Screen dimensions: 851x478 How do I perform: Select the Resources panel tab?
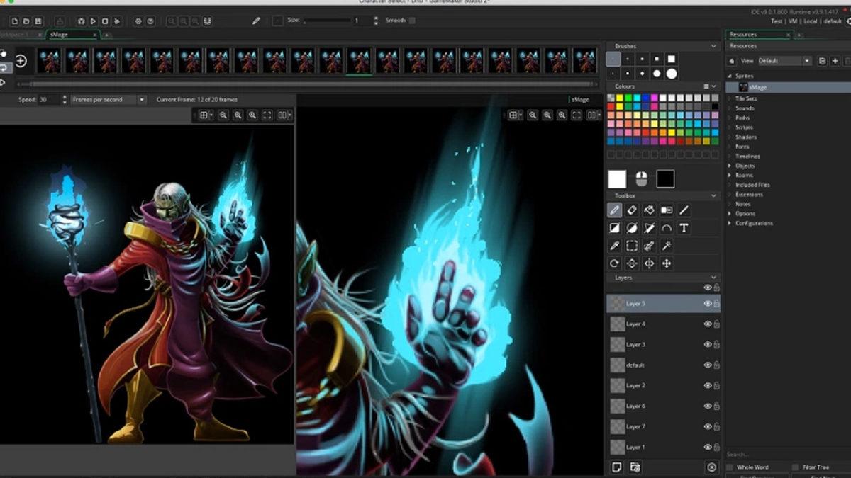(x=743, y=34)
